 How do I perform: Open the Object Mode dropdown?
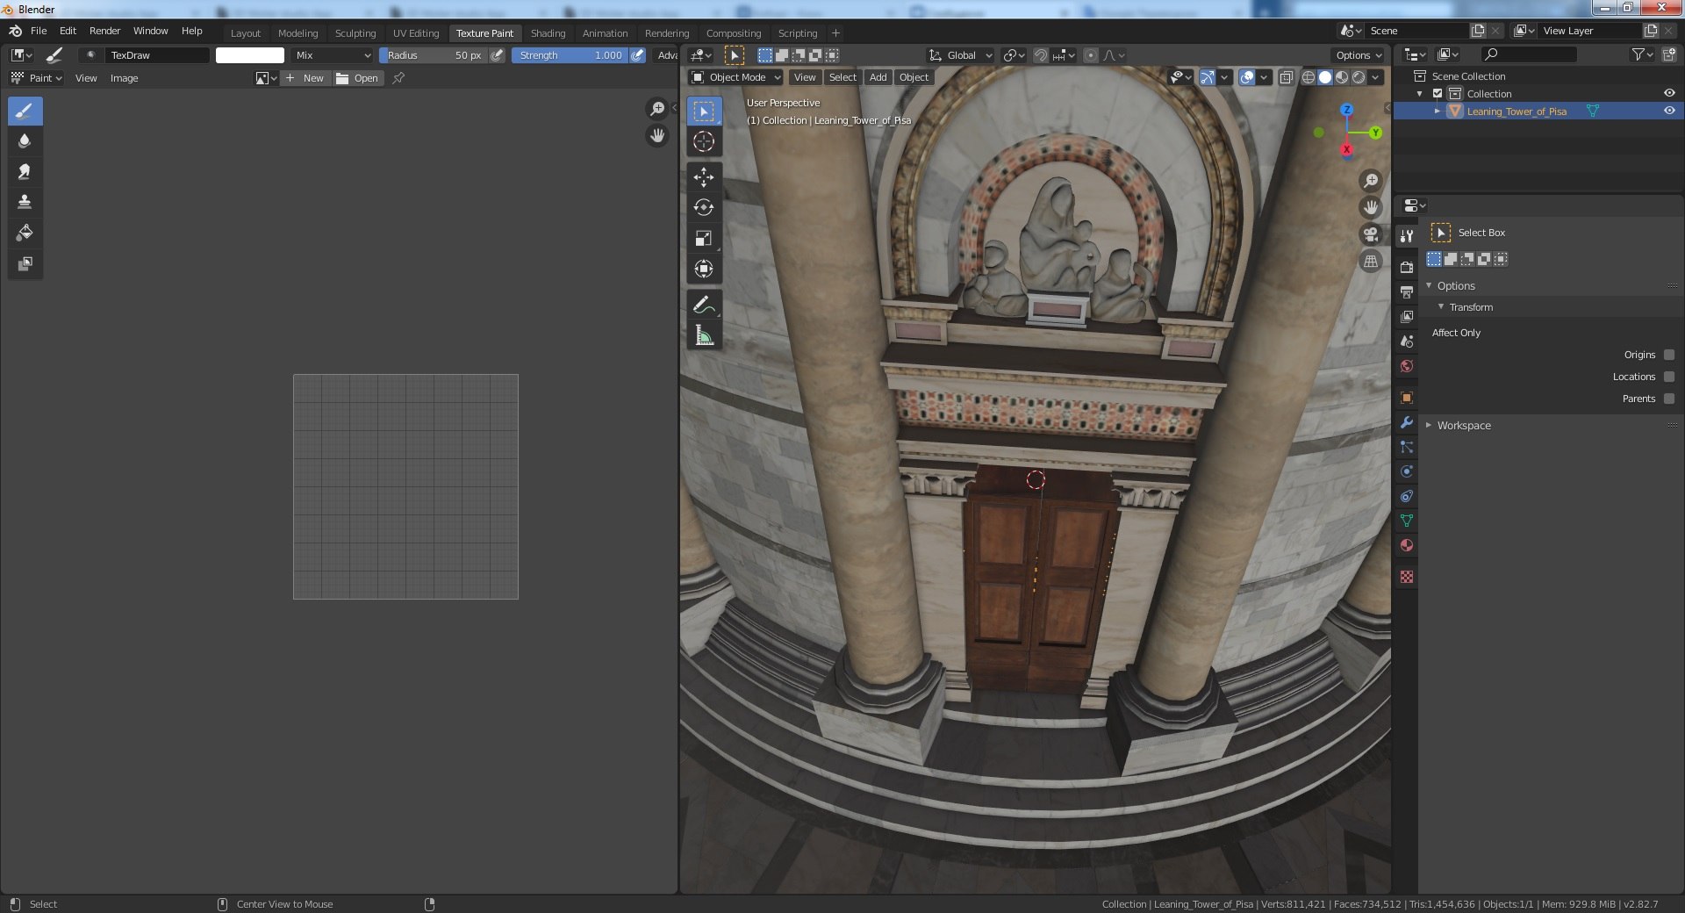click(735, 77)
